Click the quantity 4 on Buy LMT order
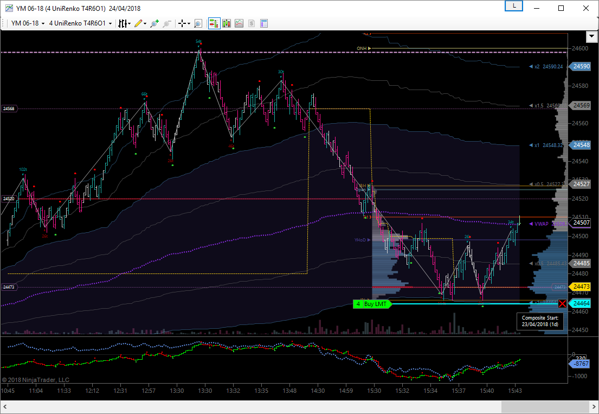599x414 pixels. point(358,304)
